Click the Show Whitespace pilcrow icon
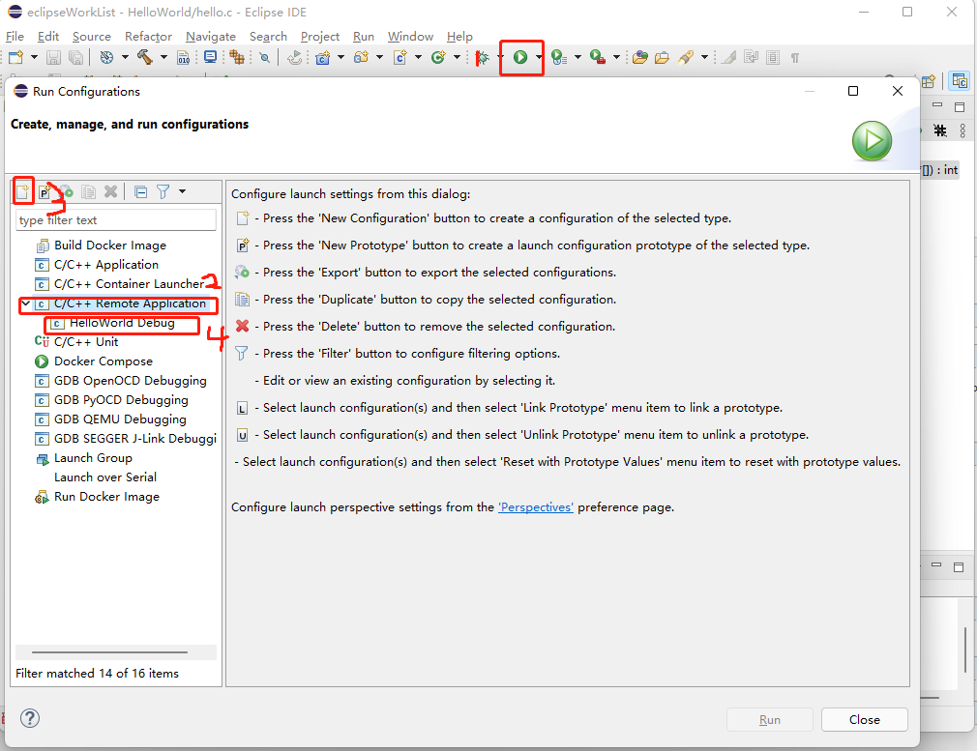 pyautogui.click(x=795, y=58)
